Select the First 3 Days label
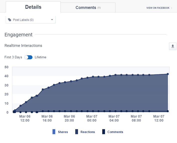 tap(13, 57)
